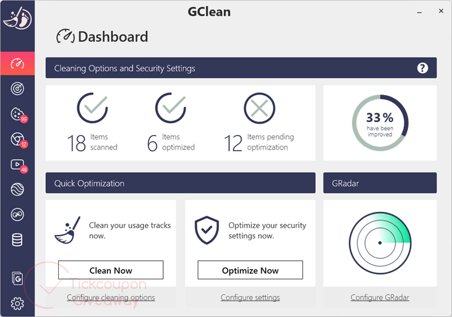Click the green GRadar radar graphic
The height and width of the screenshot is (317, 452).
click(x=380, y=243)
